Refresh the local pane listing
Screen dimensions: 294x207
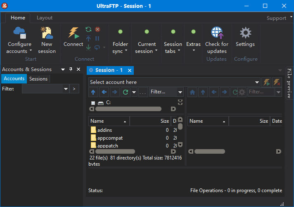(x=126, y=92)
